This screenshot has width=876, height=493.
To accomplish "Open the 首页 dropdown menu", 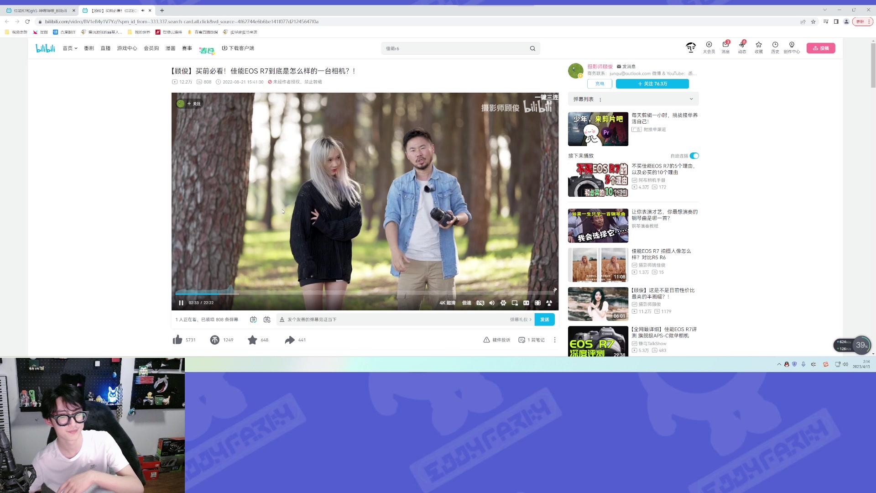I will 70,48.
